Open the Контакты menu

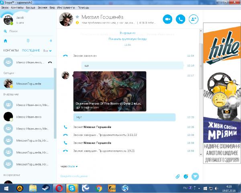click(17, 8)
